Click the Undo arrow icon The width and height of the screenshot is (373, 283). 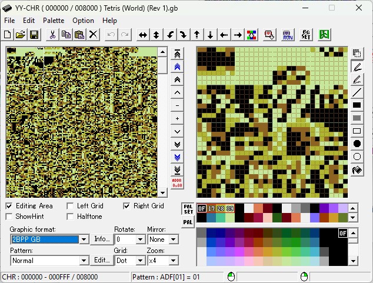click(x=111, y=35)
